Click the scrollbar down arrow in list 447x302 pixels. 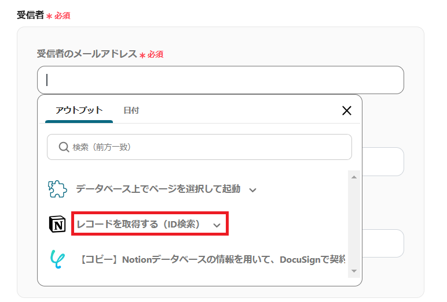point(354,271)
